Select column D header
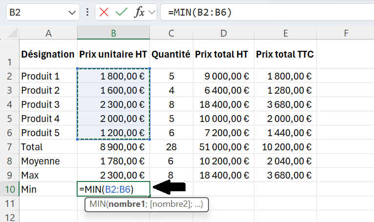Image resolution: width=374 pixels, height=222 pixels. pyautogui.click(x=224, y=33)
